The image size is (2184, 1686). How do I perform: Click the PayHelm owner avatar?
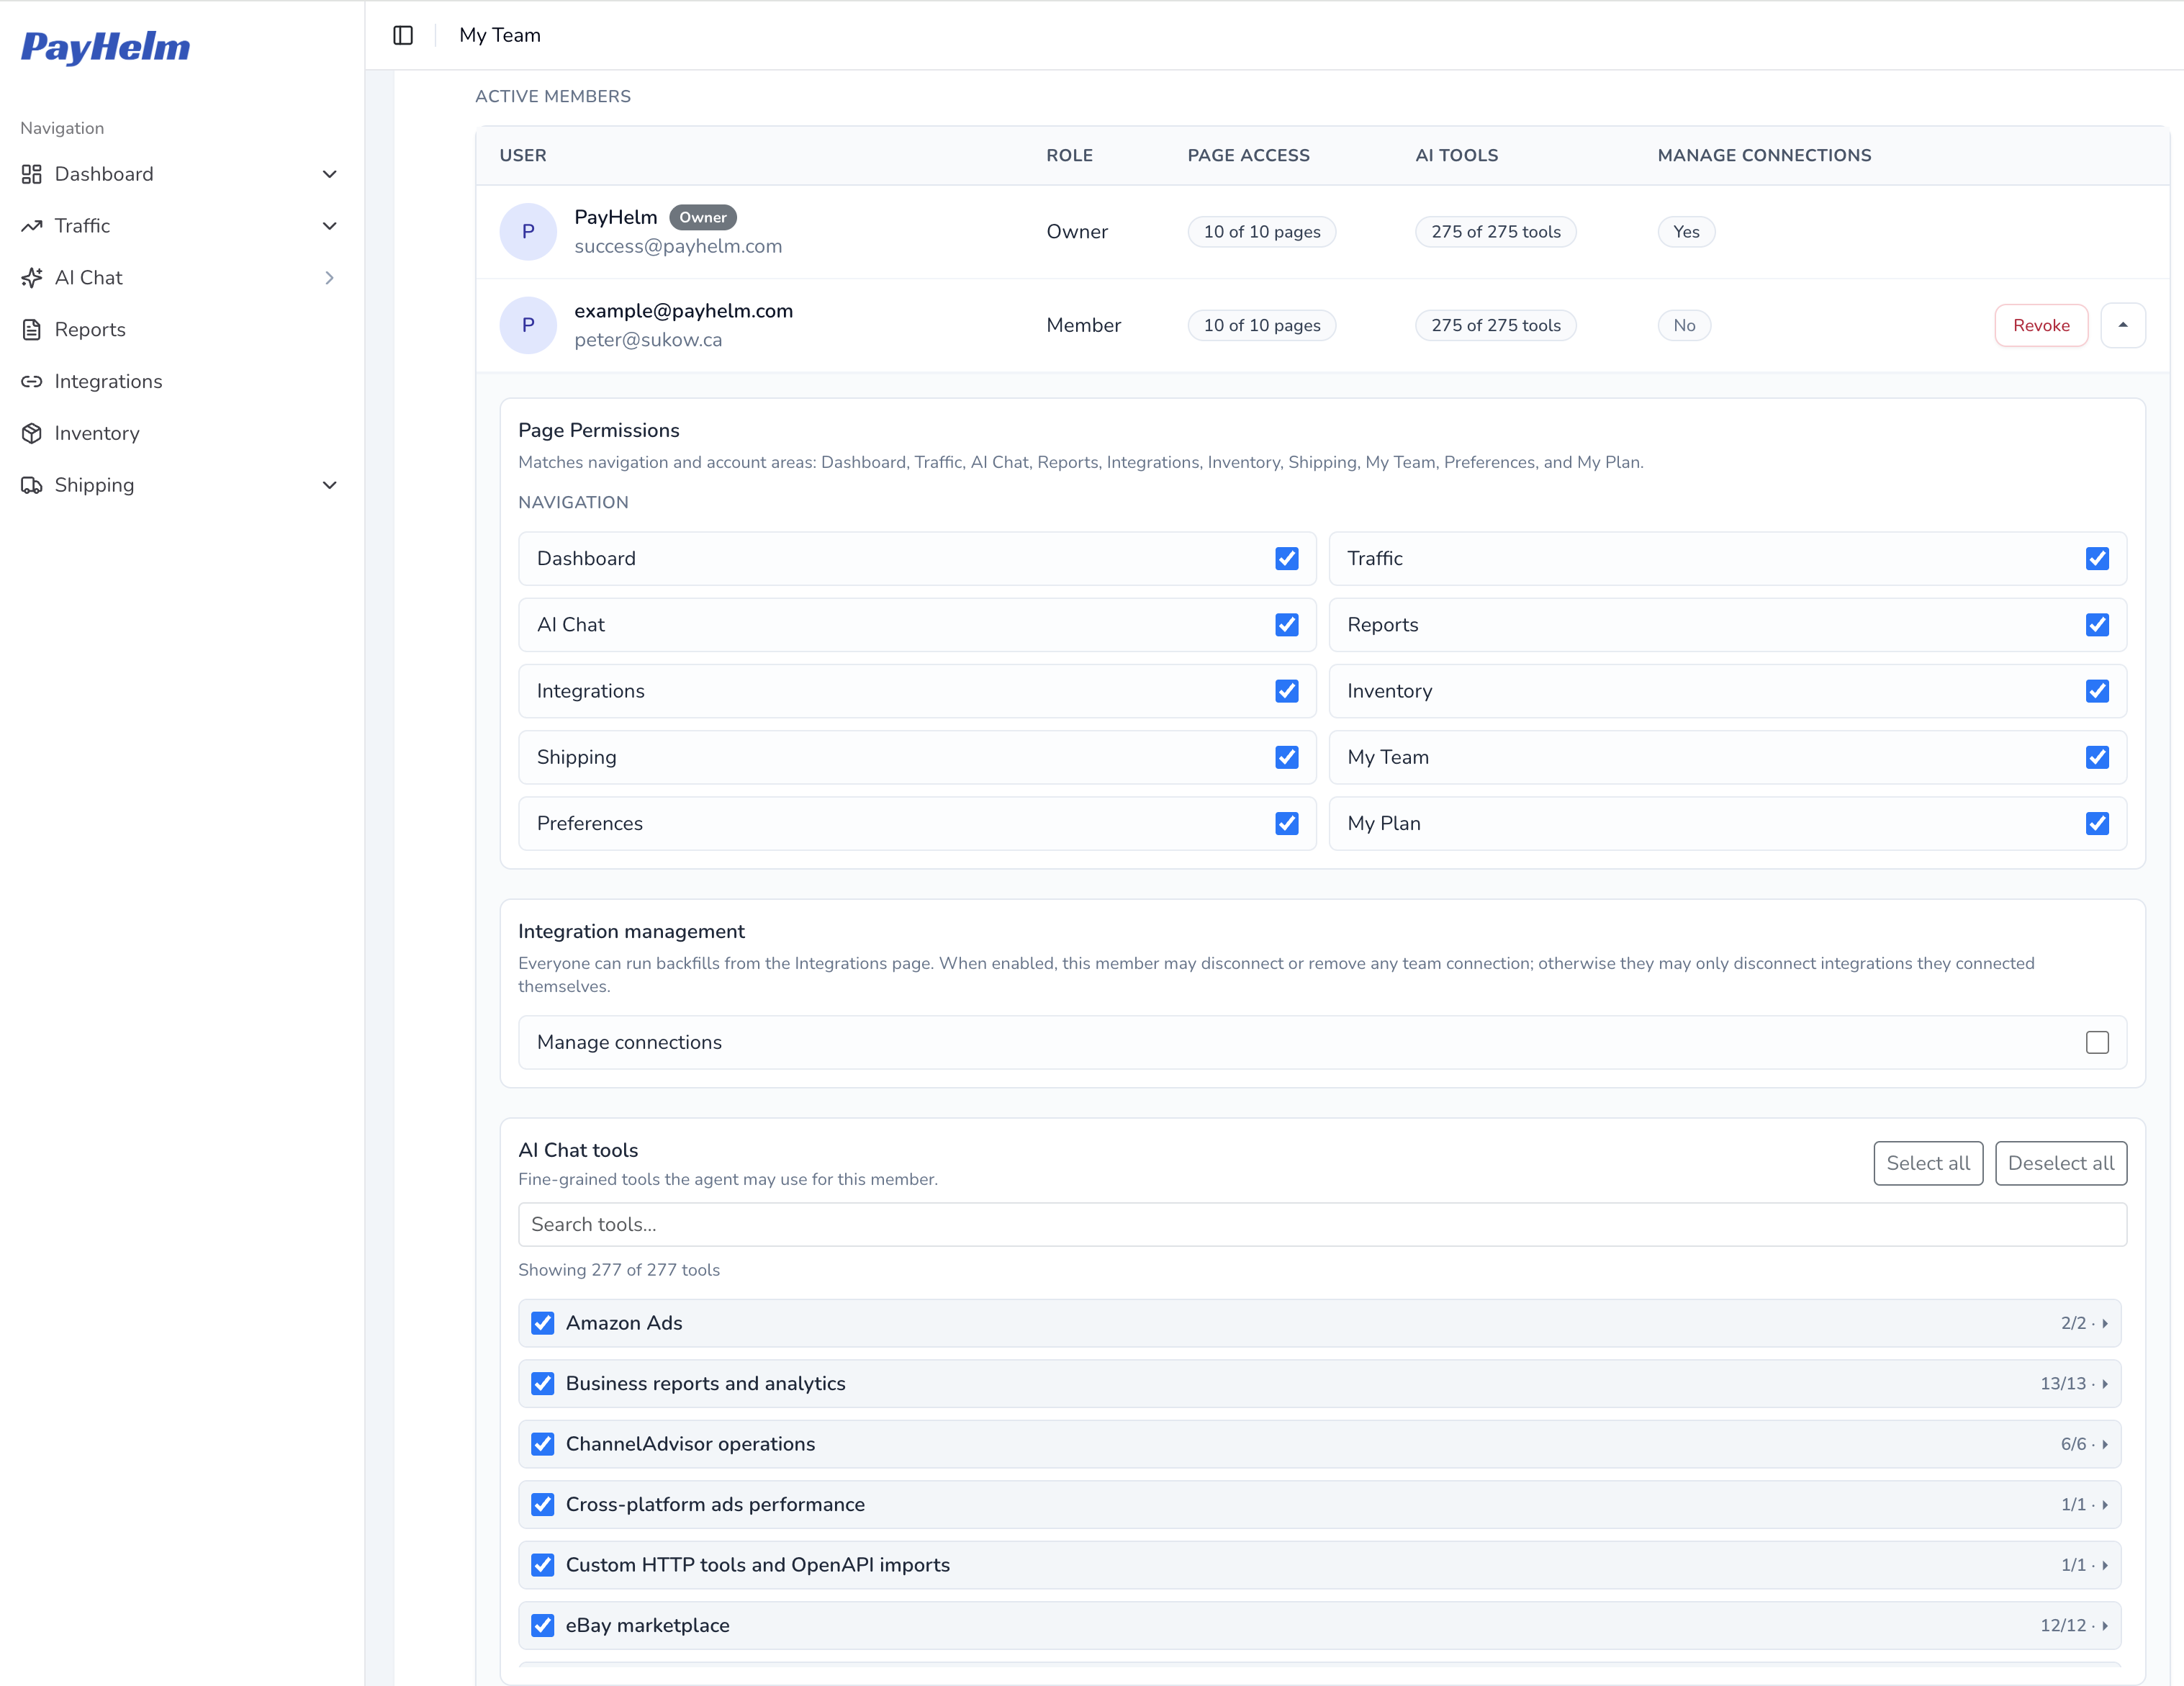528,232
